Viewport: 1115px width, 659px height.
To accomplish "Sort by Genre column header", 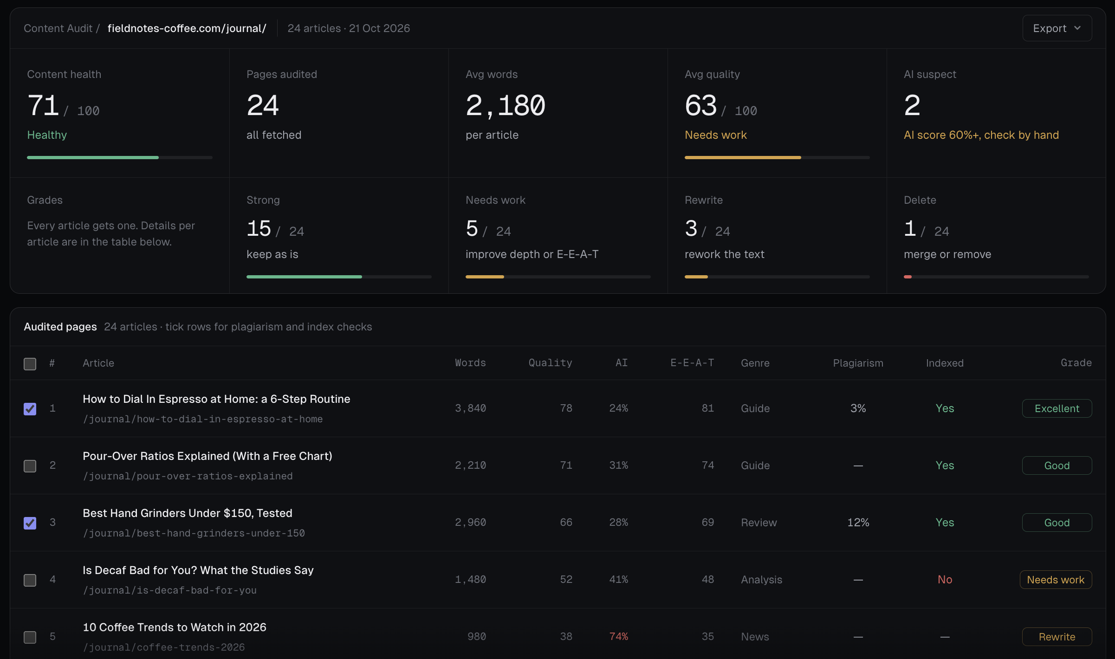I will click(x=755, y=363).
